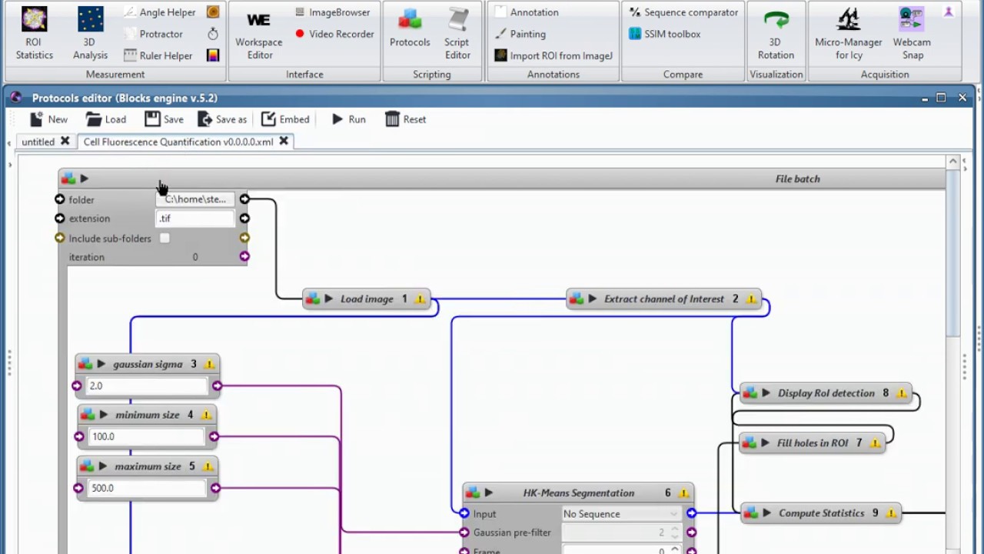Run the File batch block

click(x=85, y=179)
